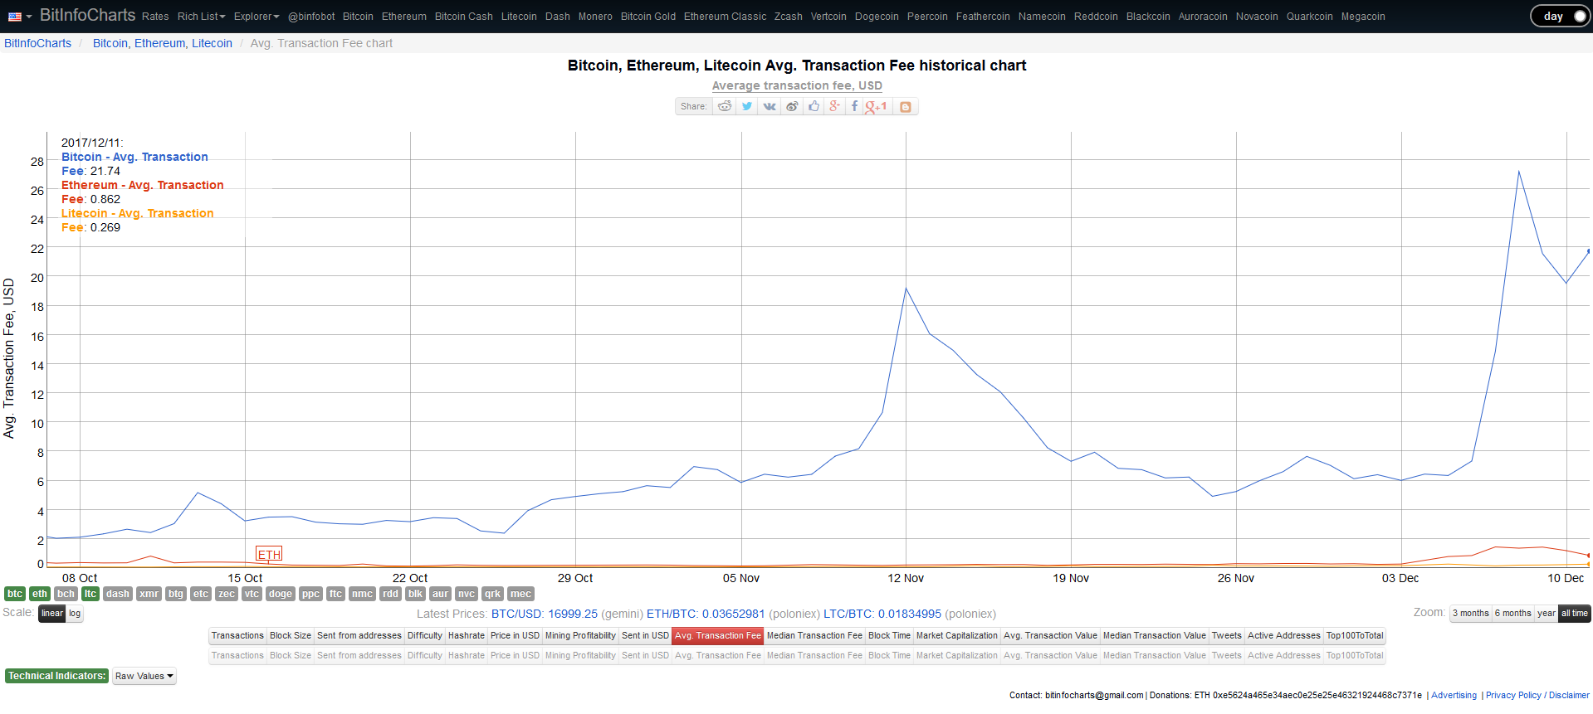This screenshot has height=714, width=1593.
Task: Click the BTC/USD: 16999.25 latest price
Action: click(x=545, y=614)
